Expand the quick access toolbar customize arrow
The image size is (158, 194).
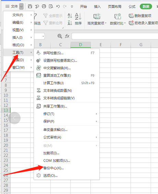(x=72, y=7)
